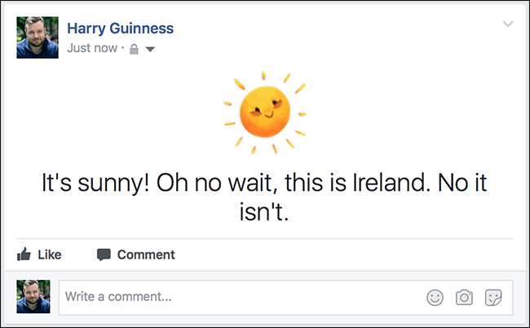The height and width of the screenshot is (328, 530).
Task: Click the "isn't." line of the status
Action: click(265, 211)
